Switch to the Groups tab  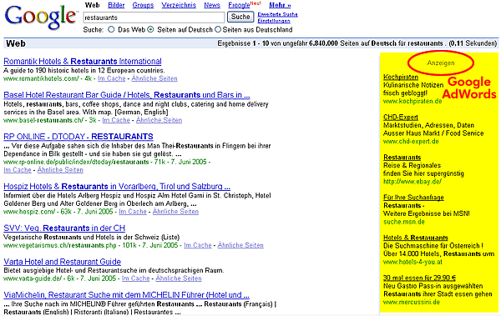coord(143,5)
